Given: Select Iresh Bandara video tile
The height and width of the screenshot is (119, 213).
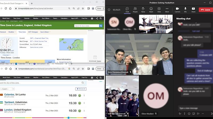Looking at the screenshot, I should click(122, 96).
